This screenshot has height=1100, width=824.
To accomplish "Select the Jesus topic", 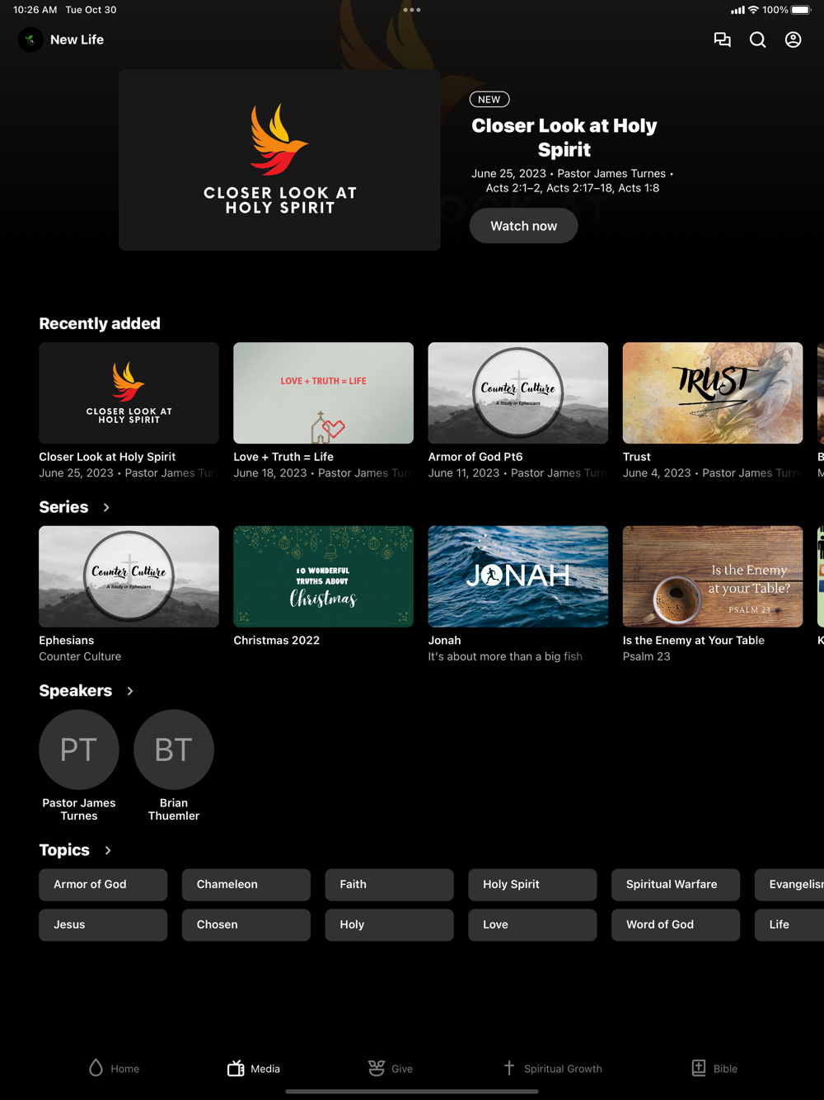I will click(x=103, y=925).
